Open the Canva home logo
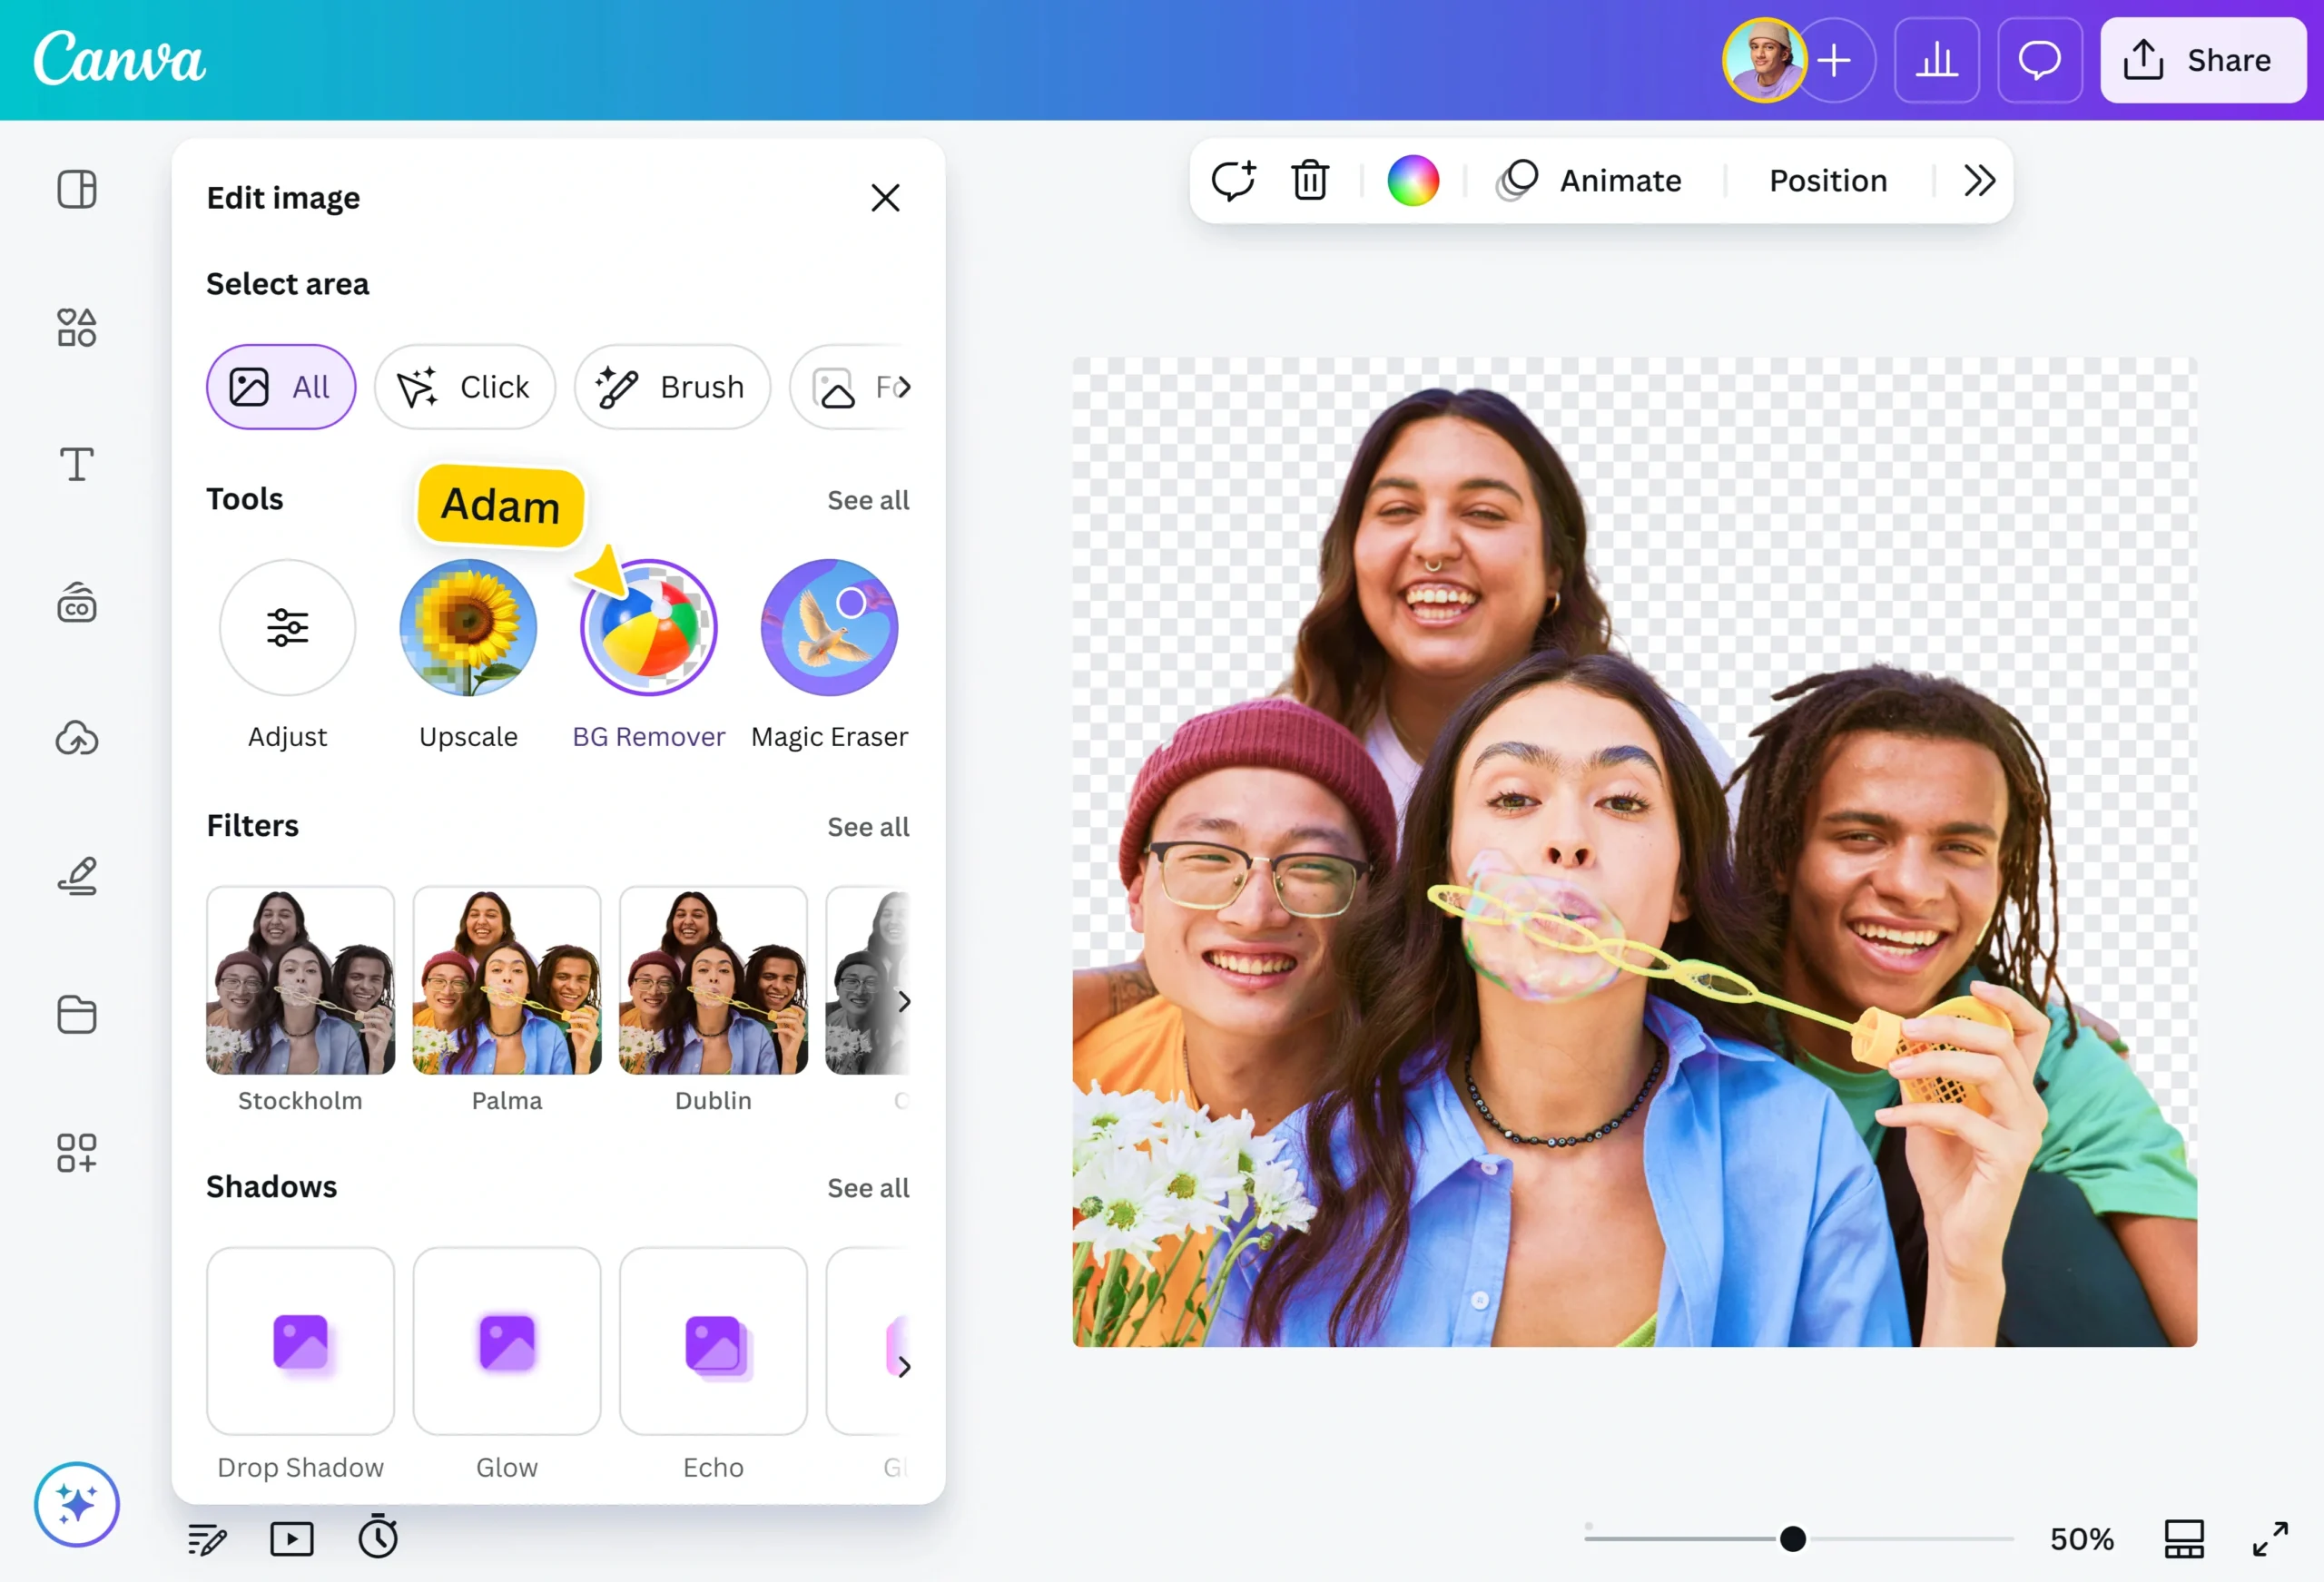 pos(119,59)
